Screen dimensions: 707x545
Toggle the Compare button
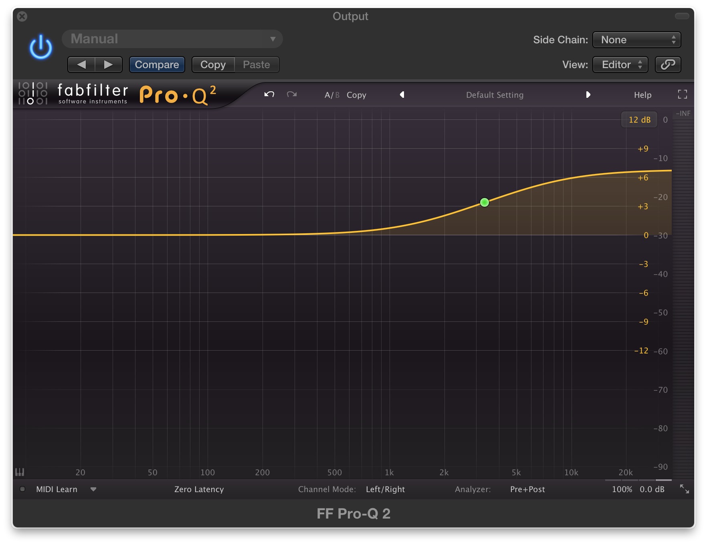[157, 65]
